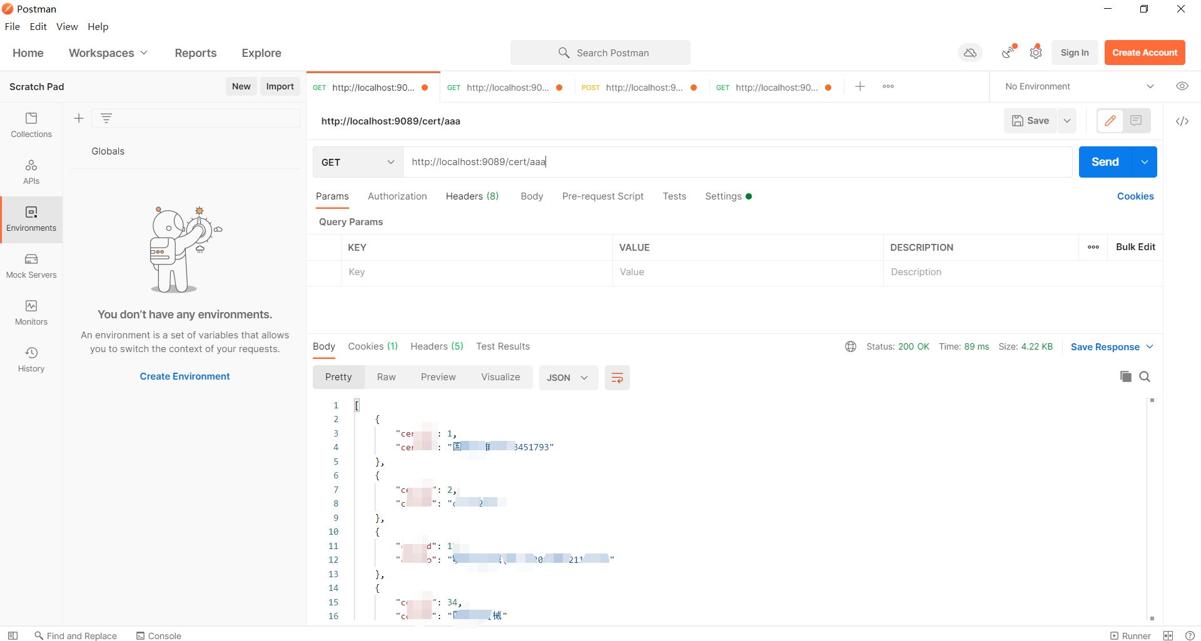Screen dimensions: 1201x641
Task: Click Create Account button
Action: coord(1145,53)
